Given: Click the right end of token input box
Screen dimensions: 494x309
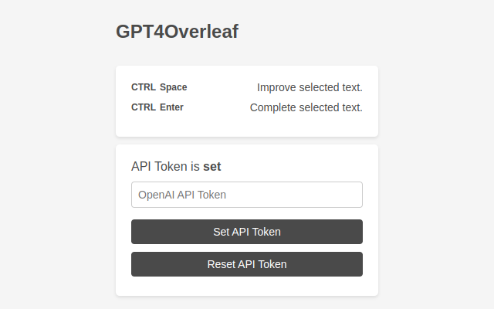Looking at the screenshot, I should click(x=355, y=195).
